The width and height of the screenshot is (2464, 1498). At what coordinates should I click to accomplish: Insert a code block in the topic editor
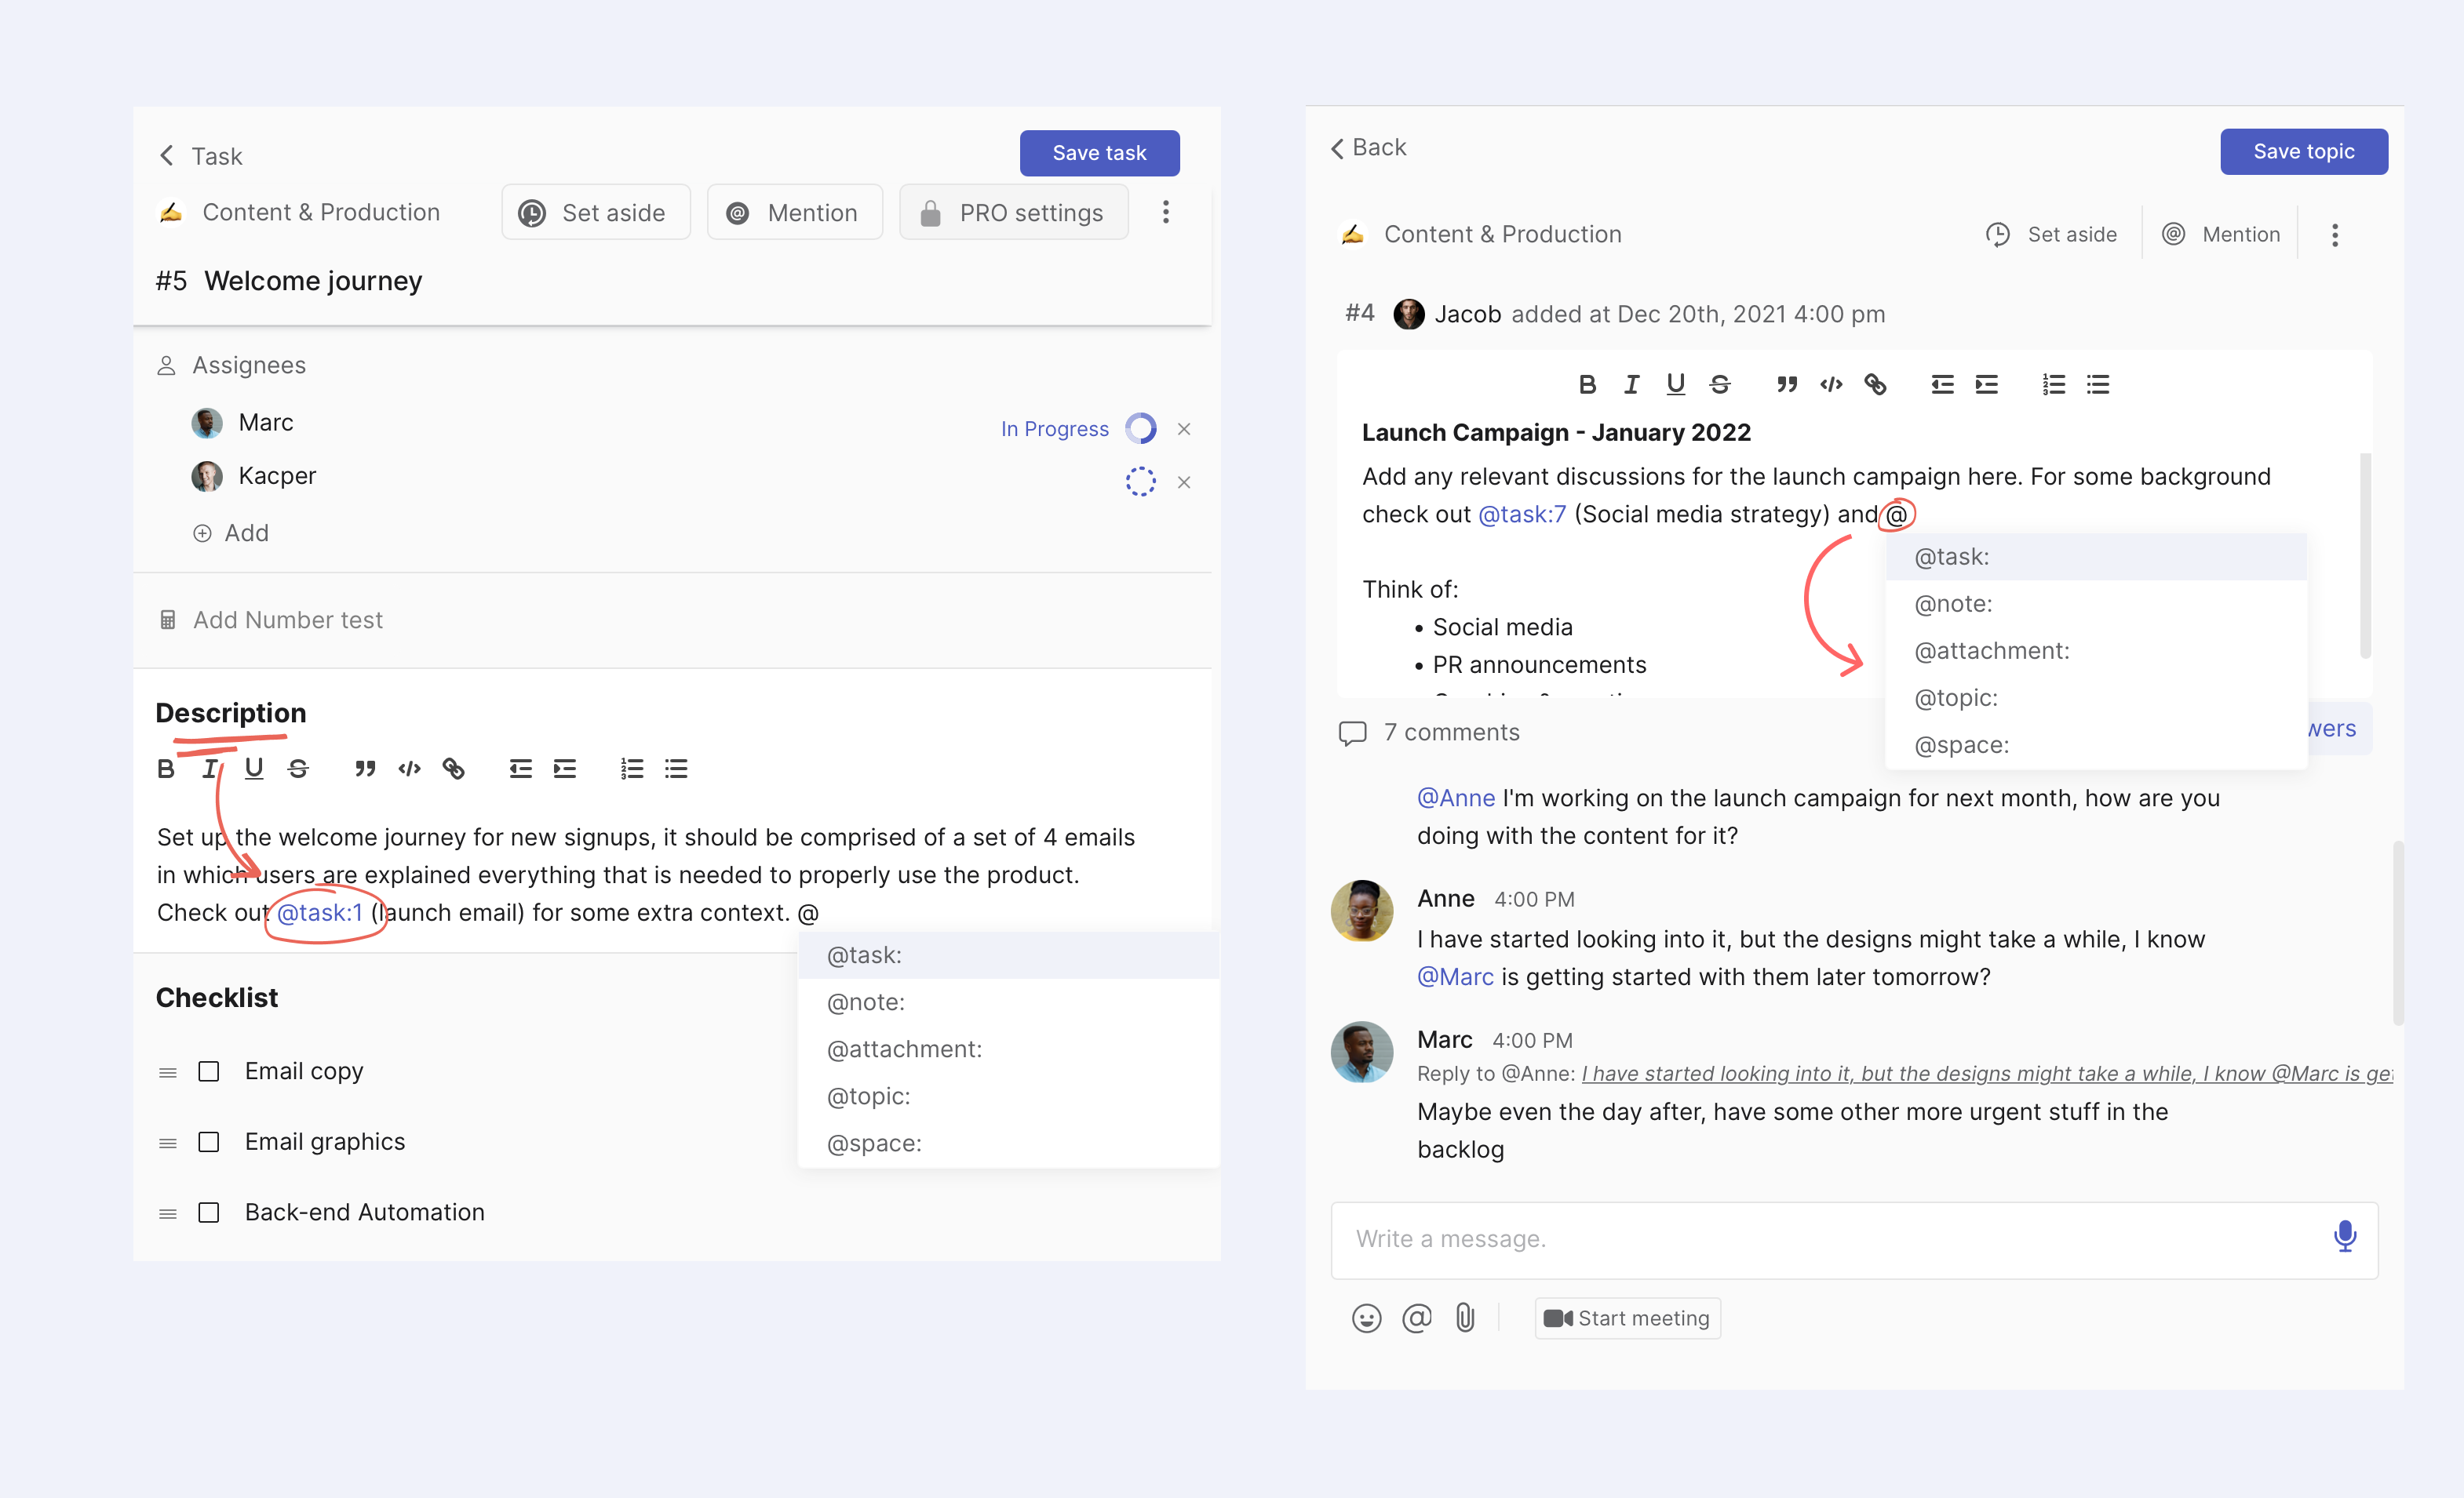(x=1831, y=385)
